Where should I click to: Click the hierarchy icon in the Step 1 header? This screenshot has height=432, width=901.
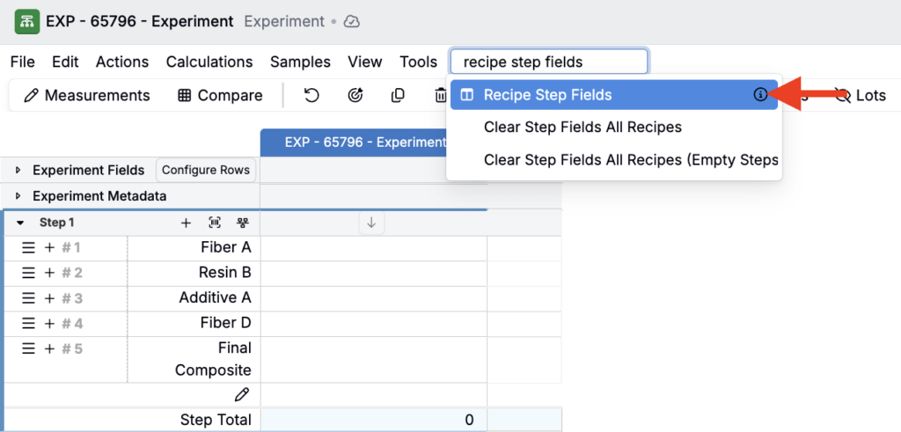(x=242, y=223)
